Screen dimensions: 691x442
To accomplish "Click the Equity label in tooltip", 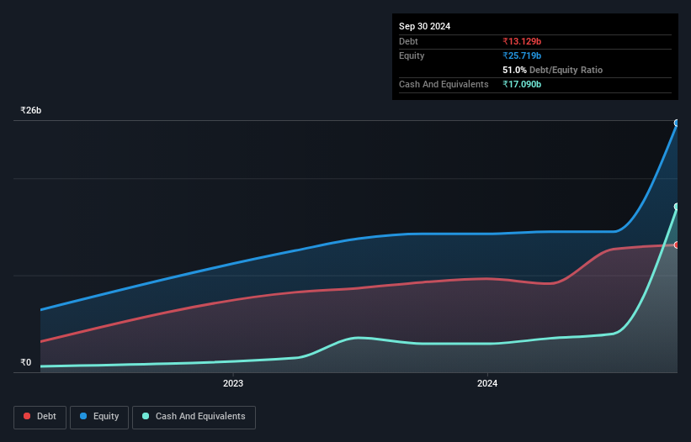I will pyautogui.click(x=412, y=55).
